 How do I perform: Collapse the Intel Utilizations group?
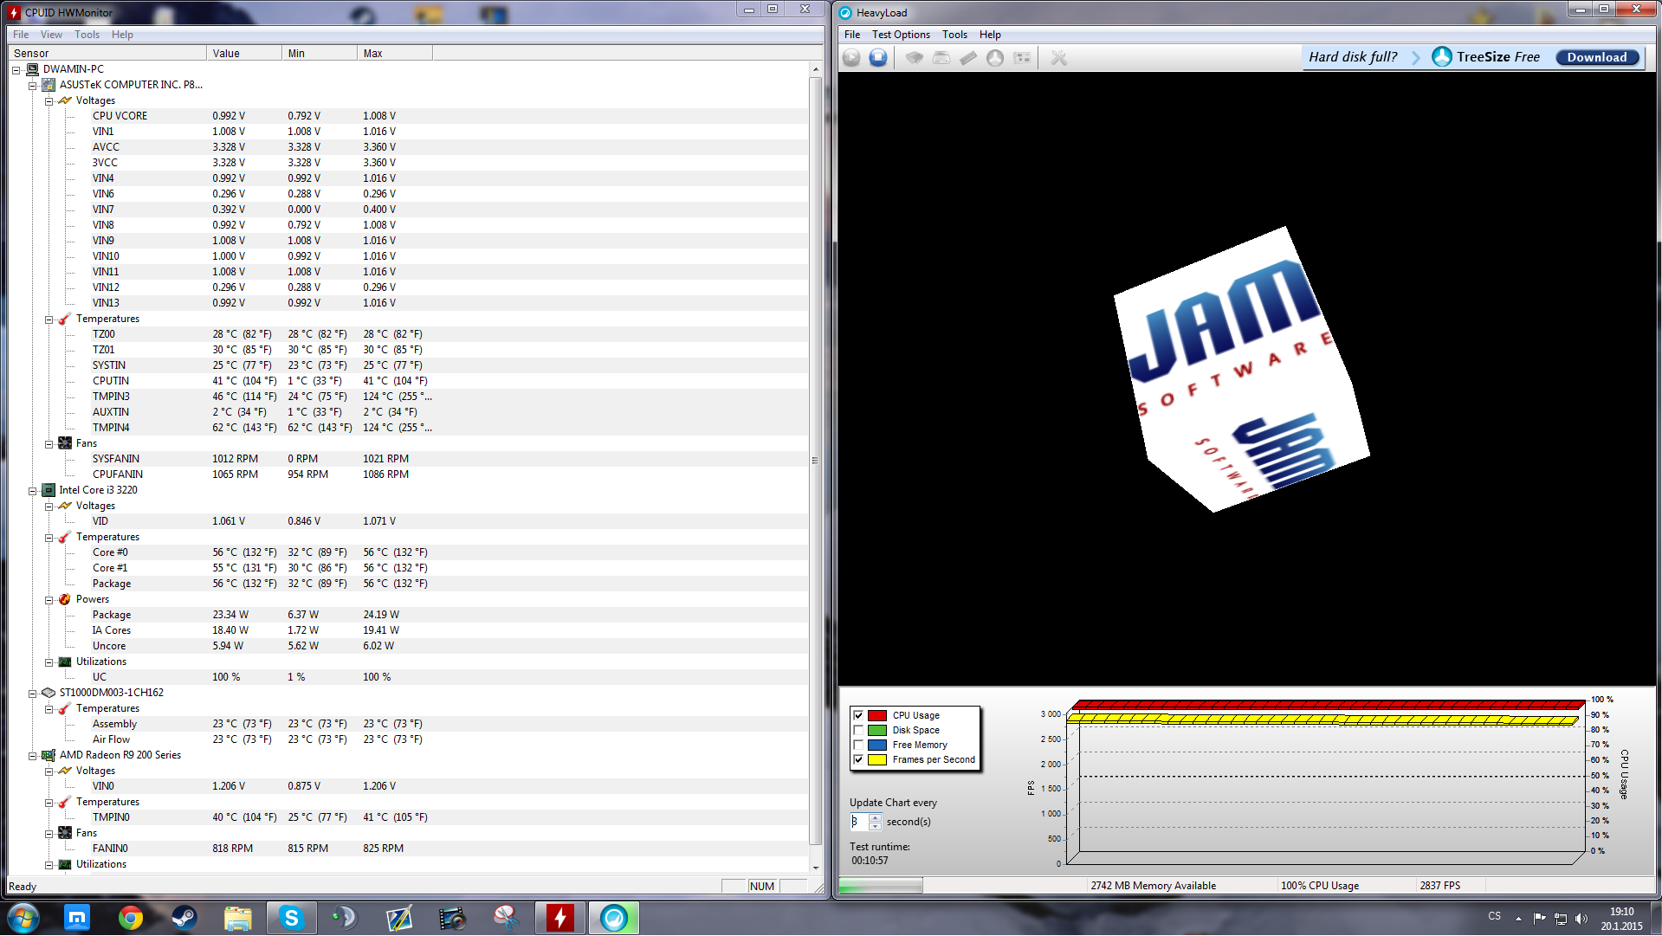tap(49, 662)
